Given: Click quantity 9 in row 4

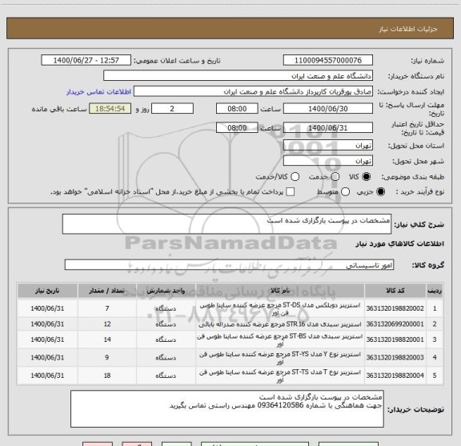Looking at the screenshot, I should [x=107, y=357].
